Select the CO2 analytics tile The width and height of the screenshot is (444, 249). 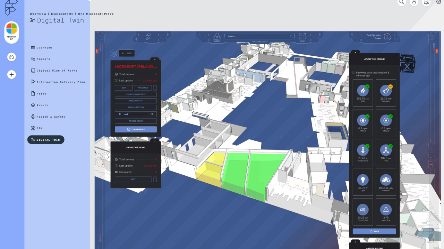363,92
